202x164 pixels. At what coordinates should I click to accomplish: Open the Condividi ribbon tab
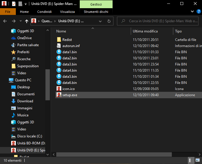pos(44,12)
